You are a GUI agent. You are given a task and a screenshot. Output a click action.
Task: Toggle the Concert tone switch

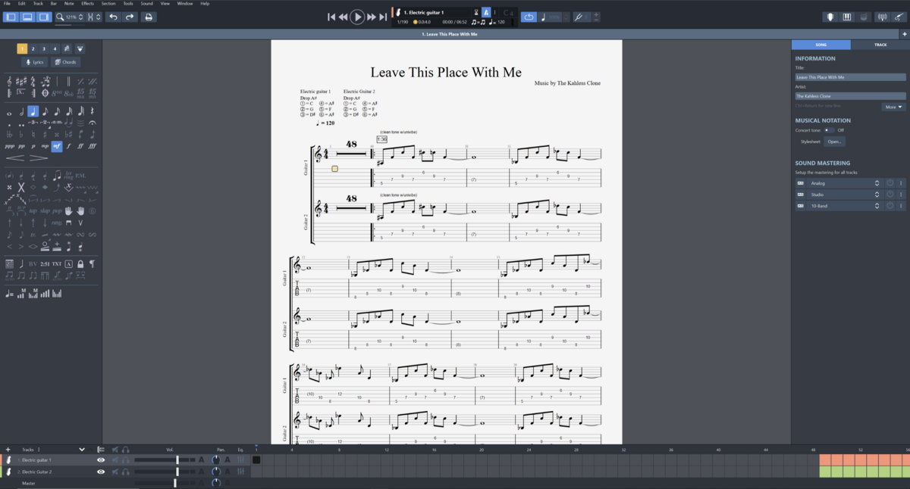click(x=829, y=130)
